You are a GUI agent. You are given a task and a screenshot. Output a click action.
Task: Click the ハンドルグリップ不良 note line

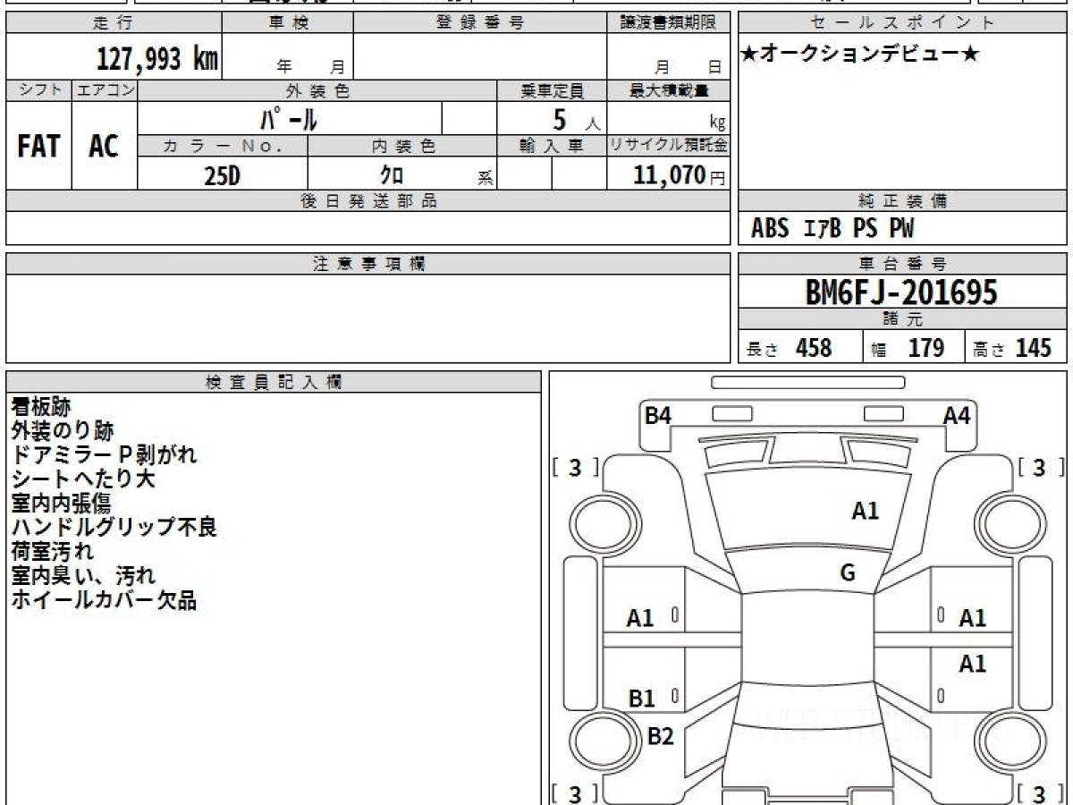pyautogui.click(x=114, y=528)
